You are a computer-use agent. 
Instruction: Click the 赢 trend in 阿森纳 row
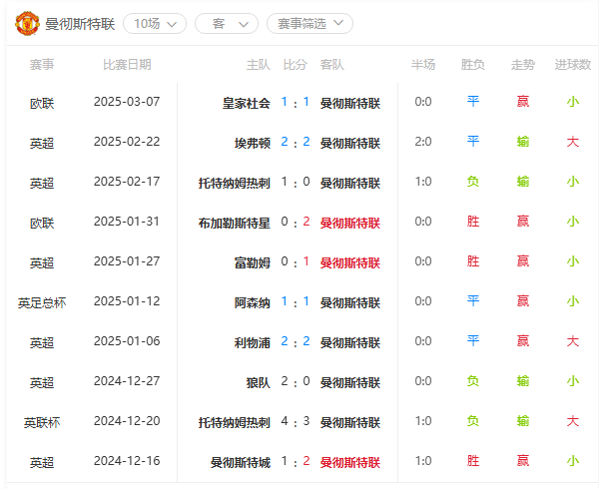[522, 301]
